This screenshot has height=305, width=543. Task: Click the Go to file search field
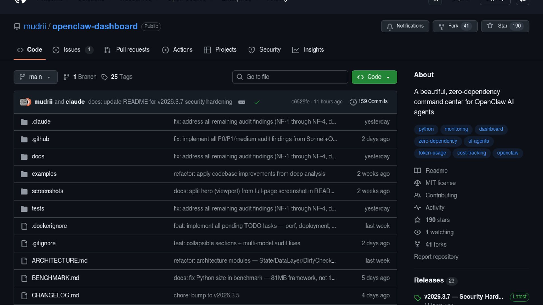point(290,77)
